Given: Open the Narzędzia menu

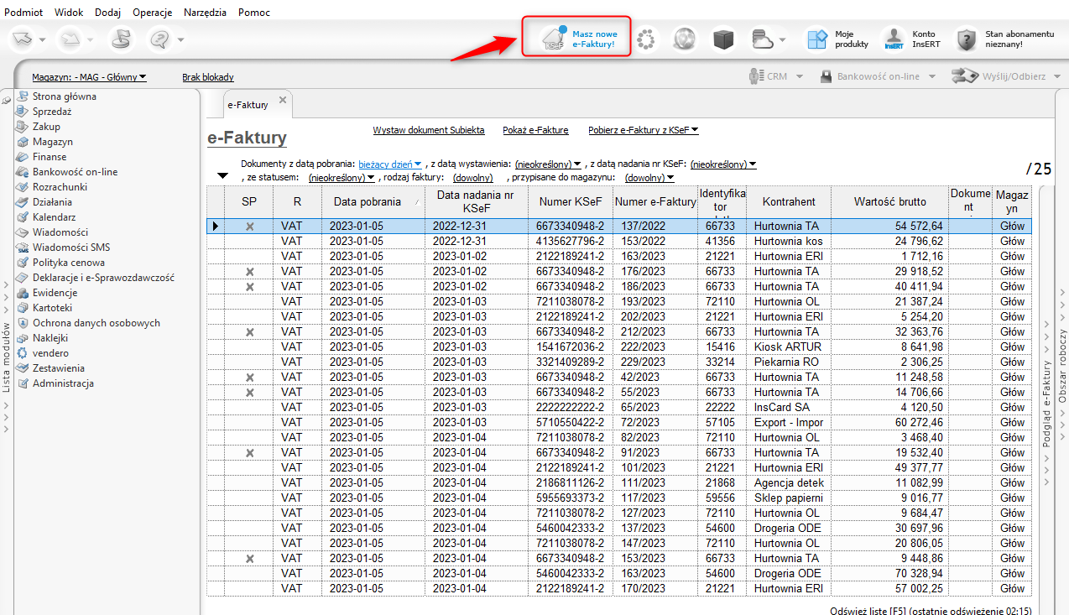Looking at the screenshot, I should click(x=206, y=13).
